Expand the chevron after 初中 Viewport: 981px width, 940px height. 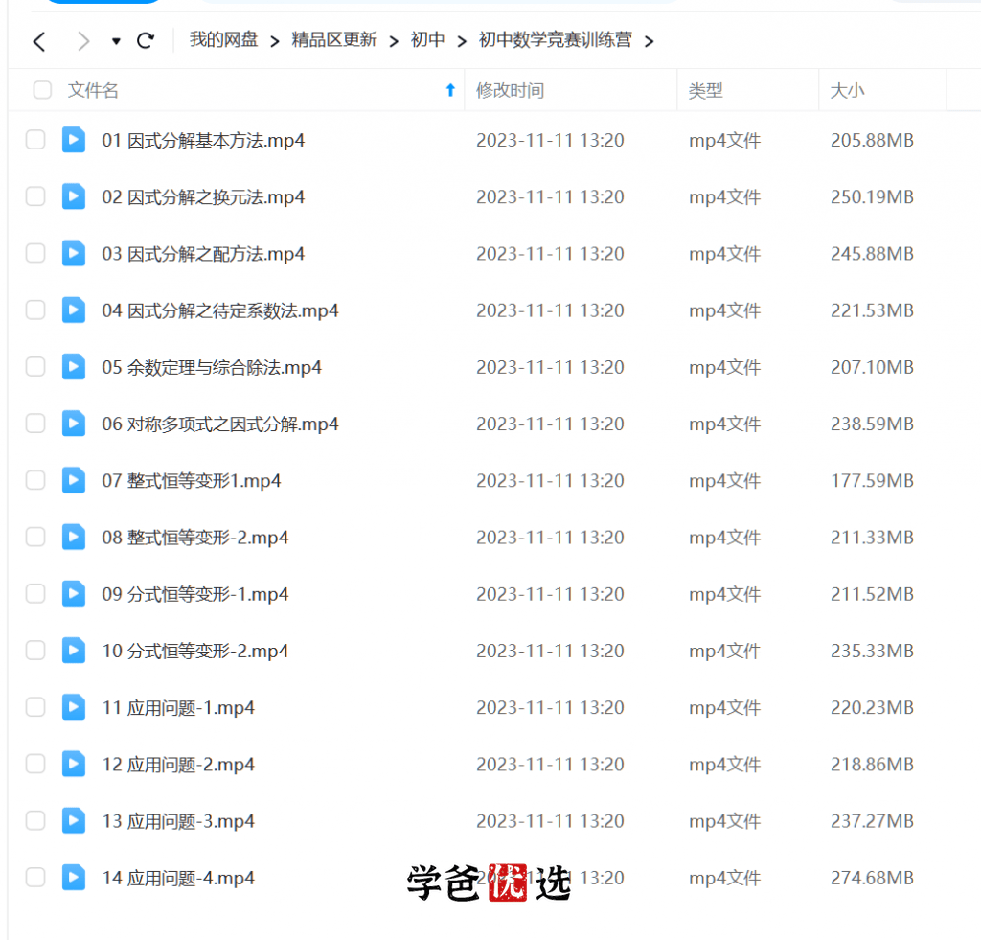tap(462, 42)
